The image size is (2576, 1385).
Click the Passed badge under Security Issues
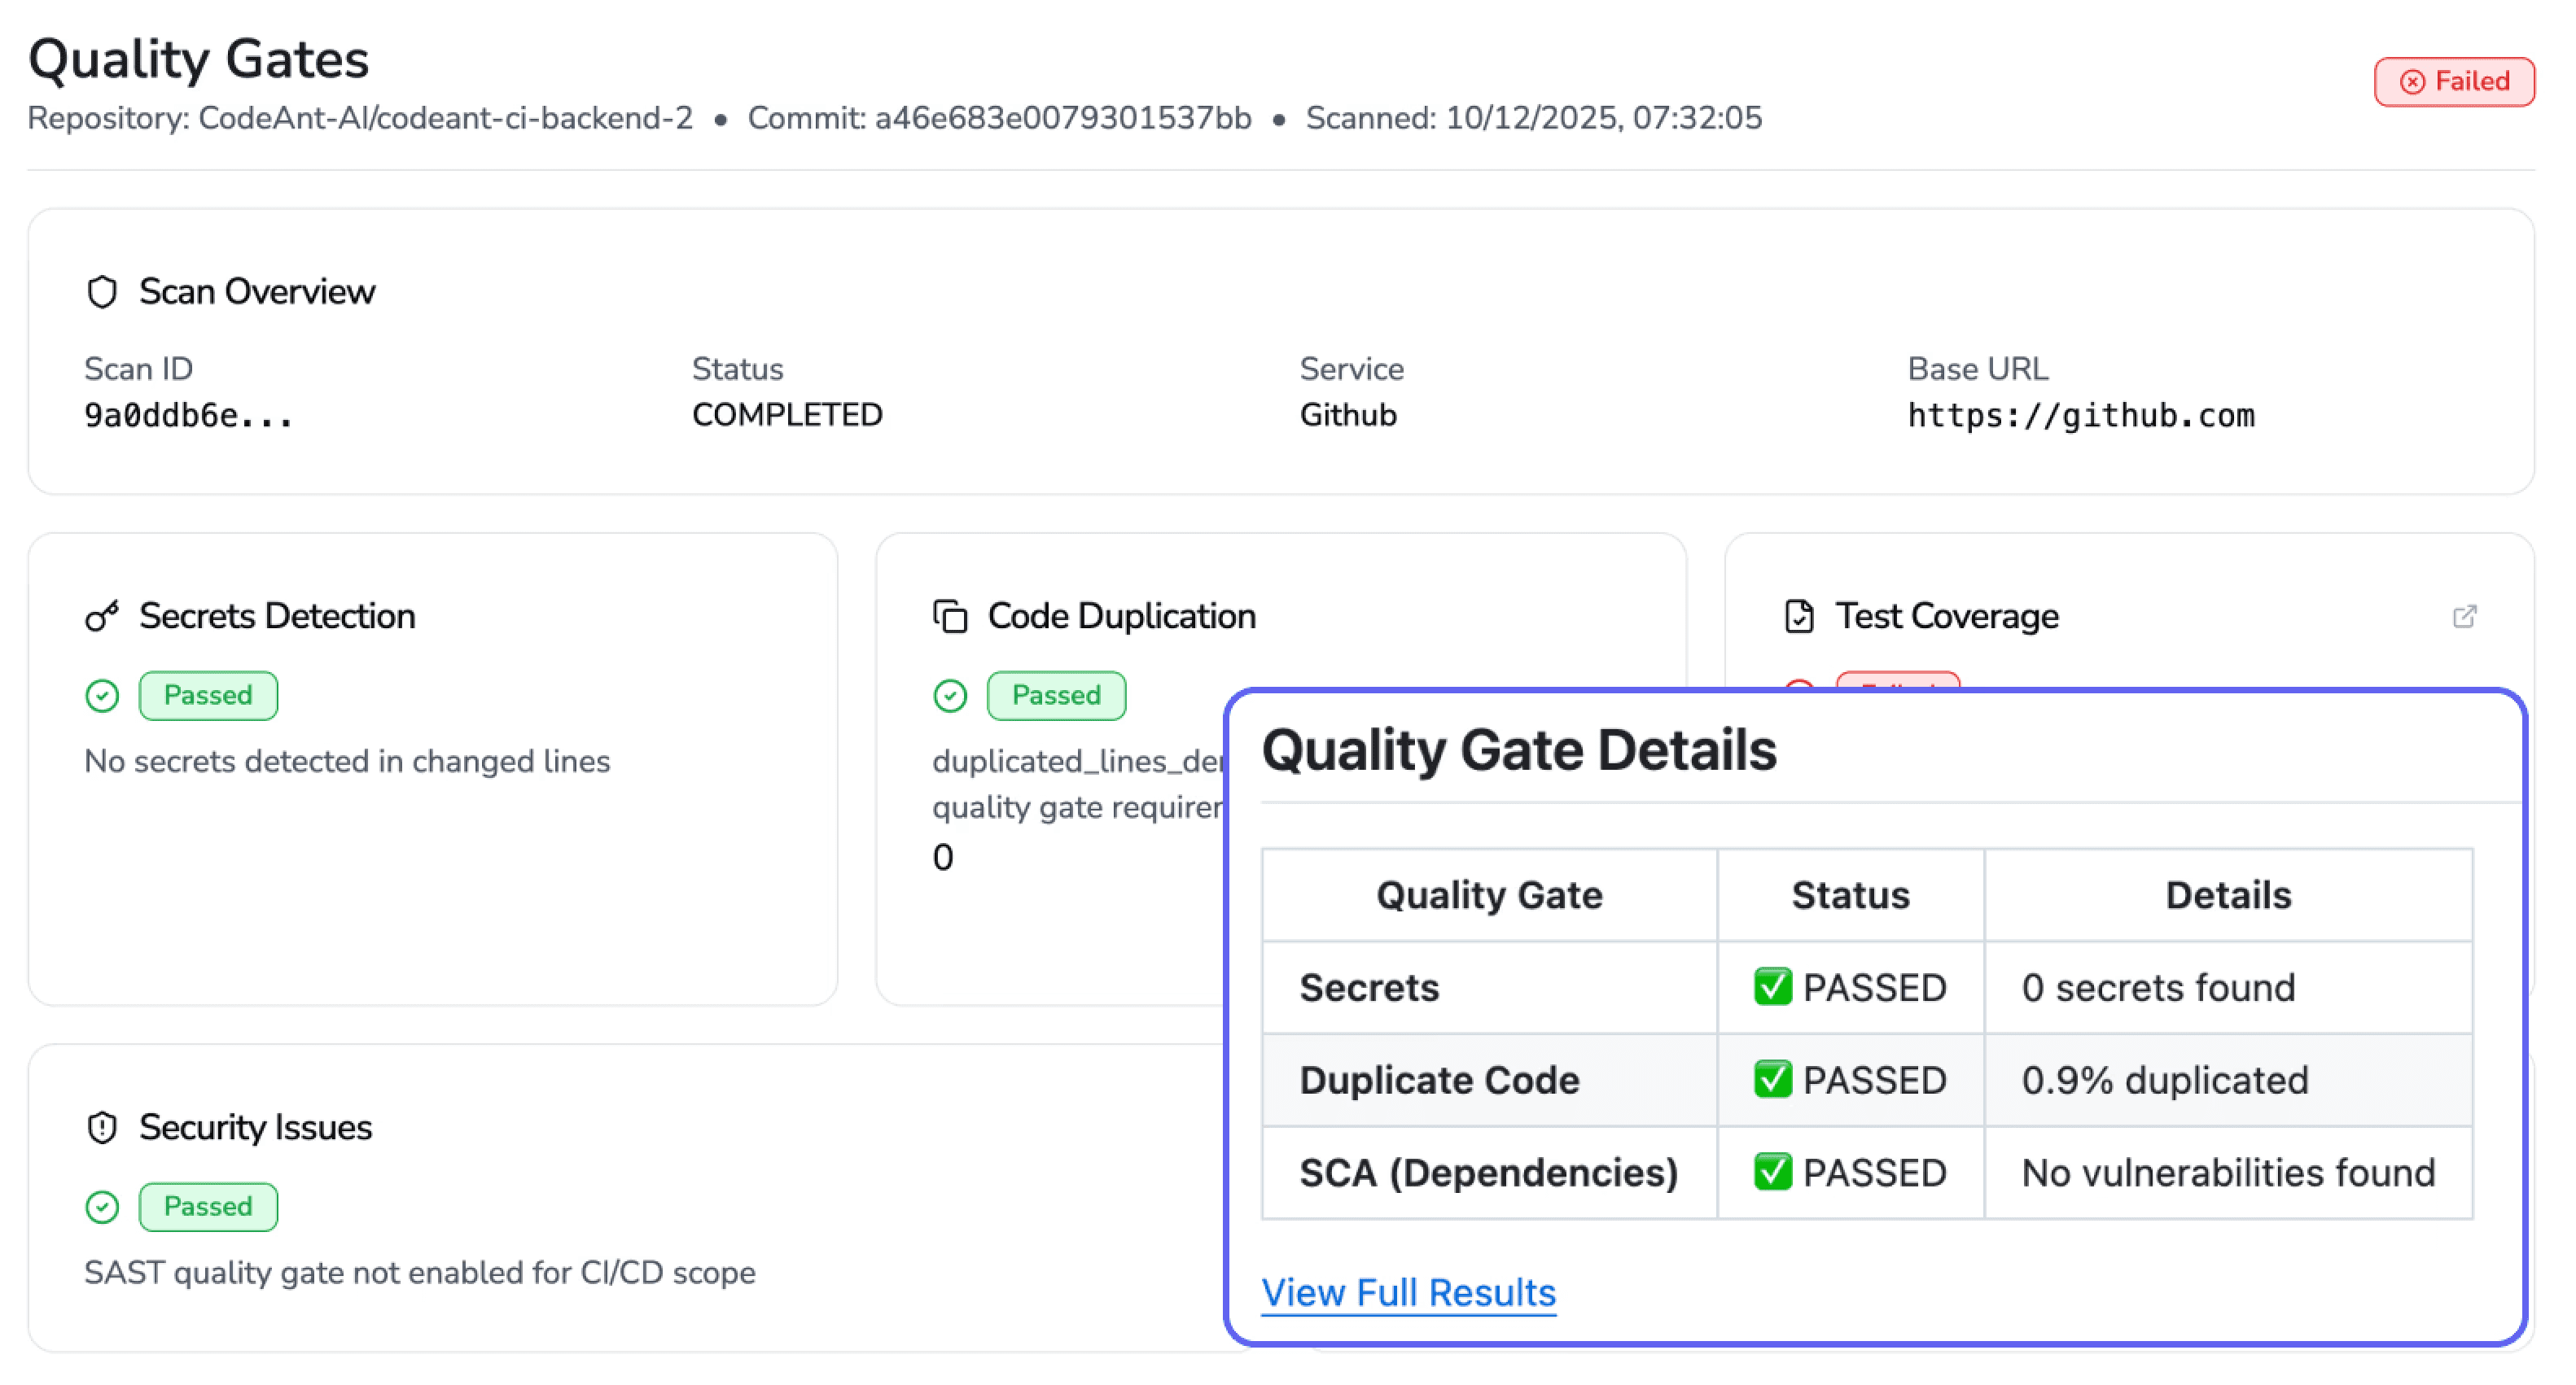(x=207, y=1206)
